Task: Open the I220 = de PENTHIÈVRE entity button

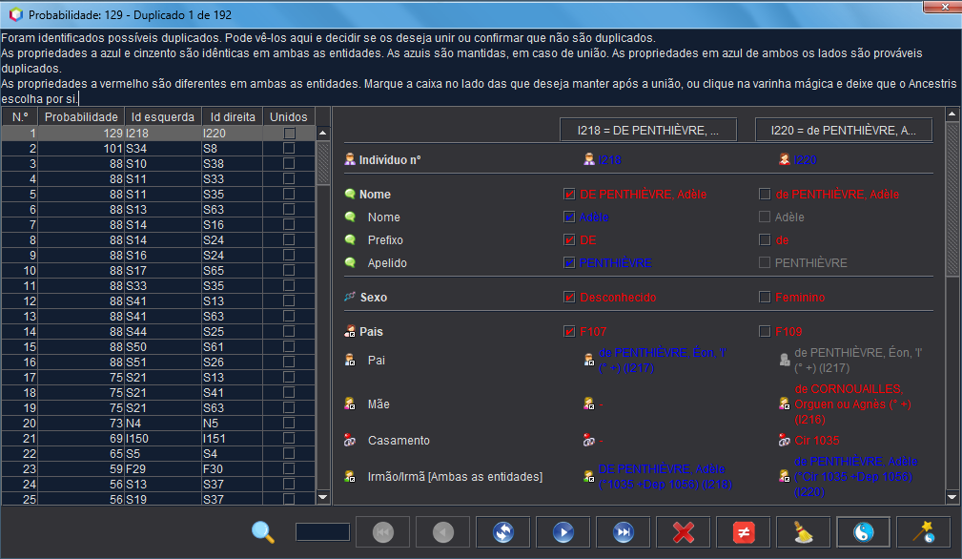Action: click(x=844, y=130)
